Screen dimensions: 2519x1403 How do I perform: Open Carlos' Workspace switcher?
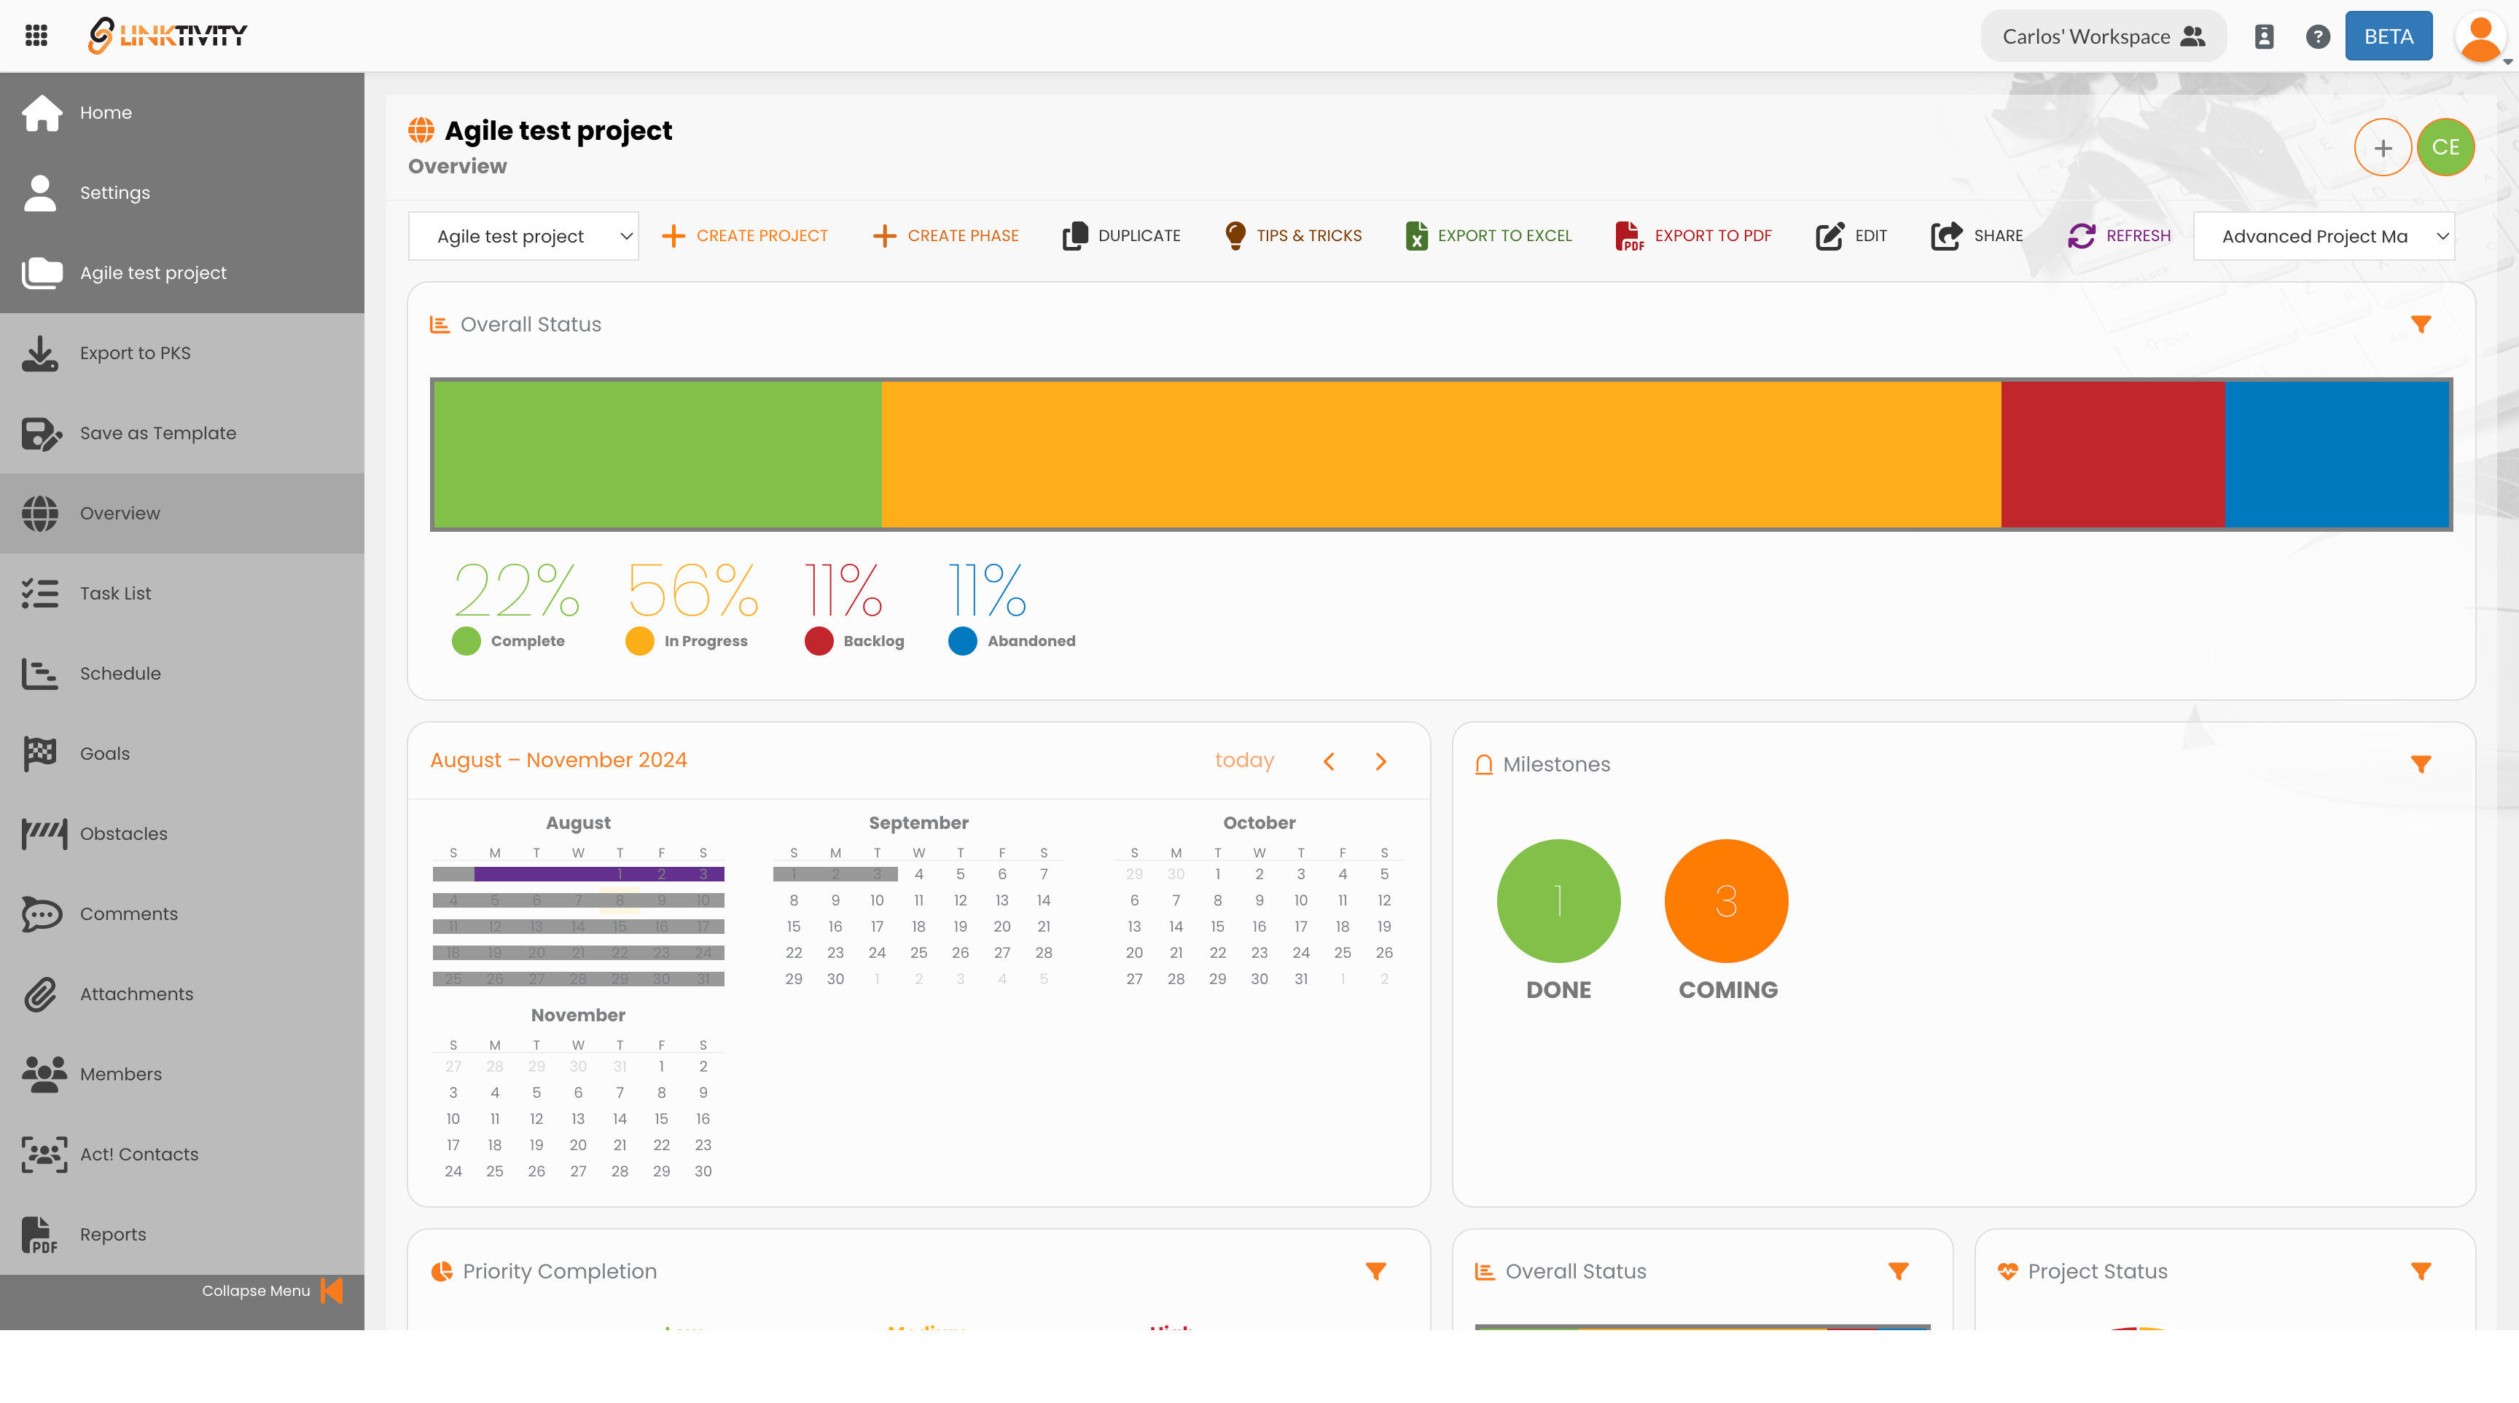(x=2104, y=36)
